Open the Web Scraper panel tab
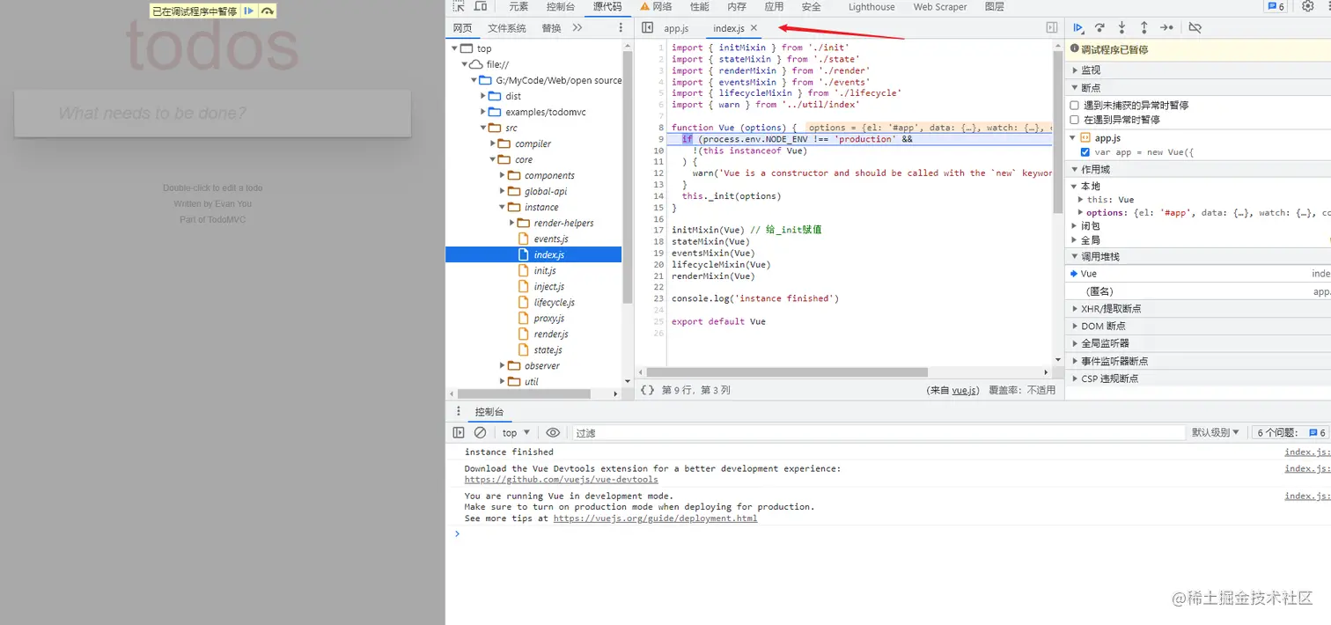The width and height of the screenshot is (1331, 625). [940, 6]
